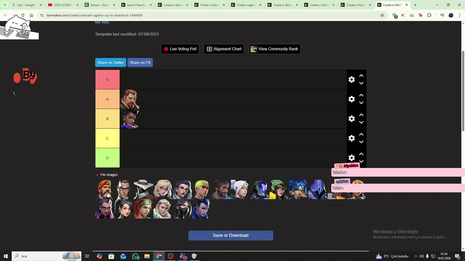Screen dimensions: 465x261
Task: Open Microsoft Store from taskbar
Action: tap(111, 256)
